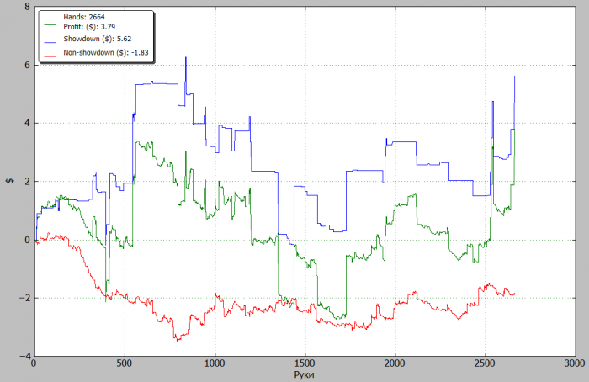
Task: Click the red Non-showdown line's lowest point
Action: coord(178,340)
